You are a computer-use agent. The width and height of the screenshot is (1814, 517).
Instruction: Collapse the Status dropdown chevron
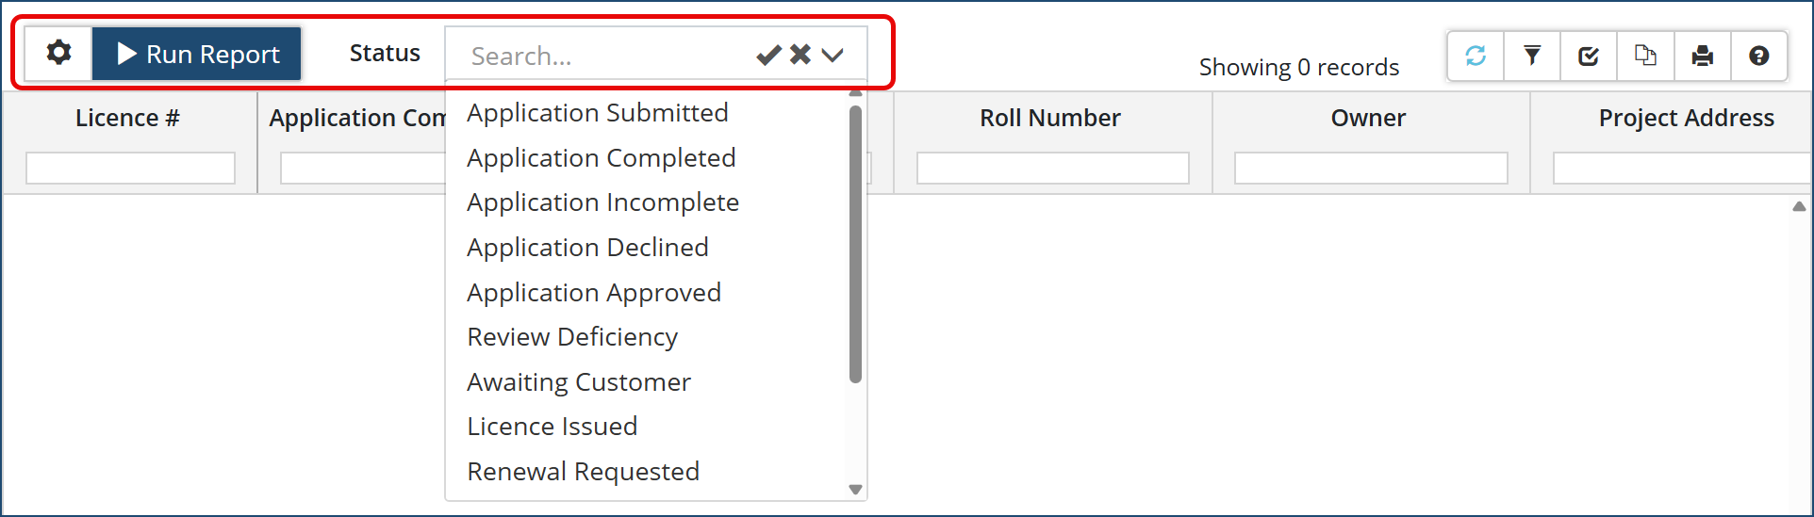[x=833, y=56]
